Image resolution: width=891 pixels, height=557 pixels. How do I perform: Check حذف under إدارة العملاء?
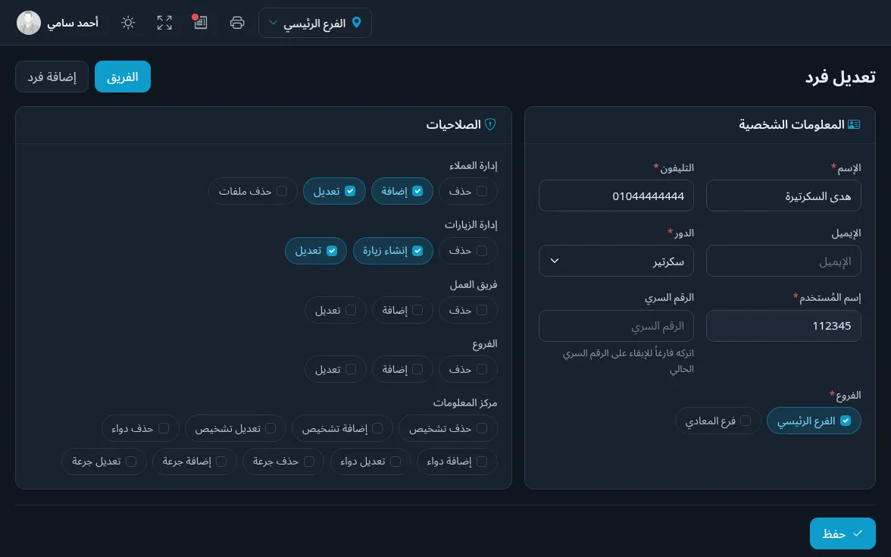point(482,191)
